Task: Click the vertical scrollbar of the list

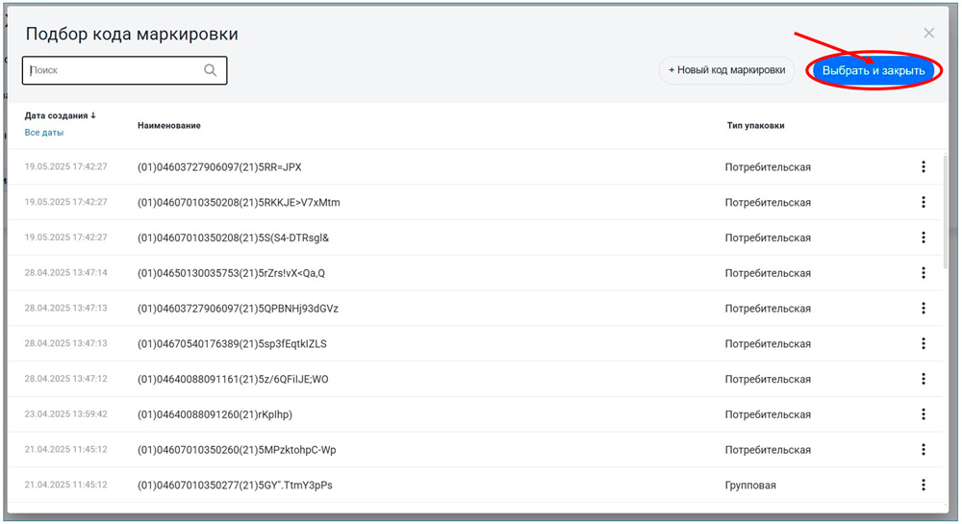Action: click(947, 212)
